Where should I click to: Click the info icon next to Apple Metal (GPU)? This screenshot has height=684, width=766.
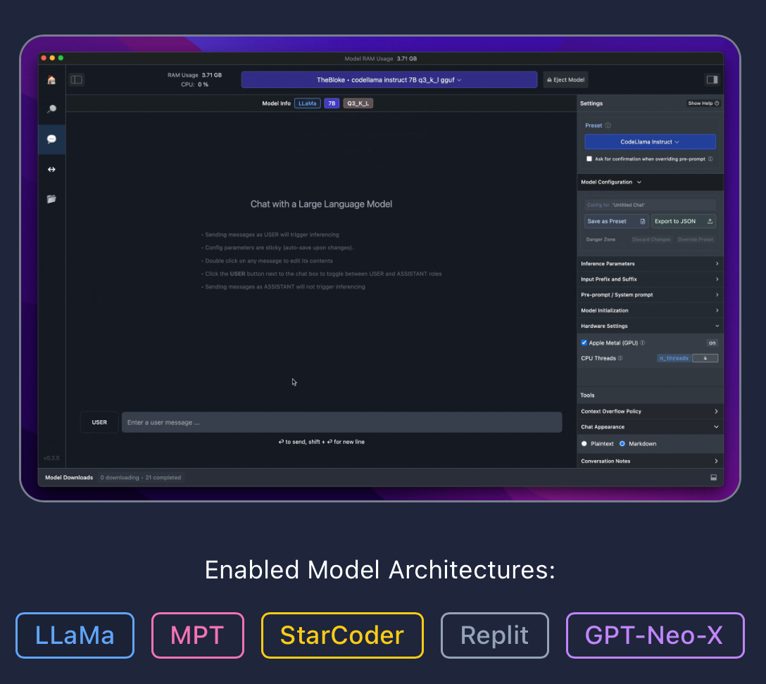(x=642, y=343)
